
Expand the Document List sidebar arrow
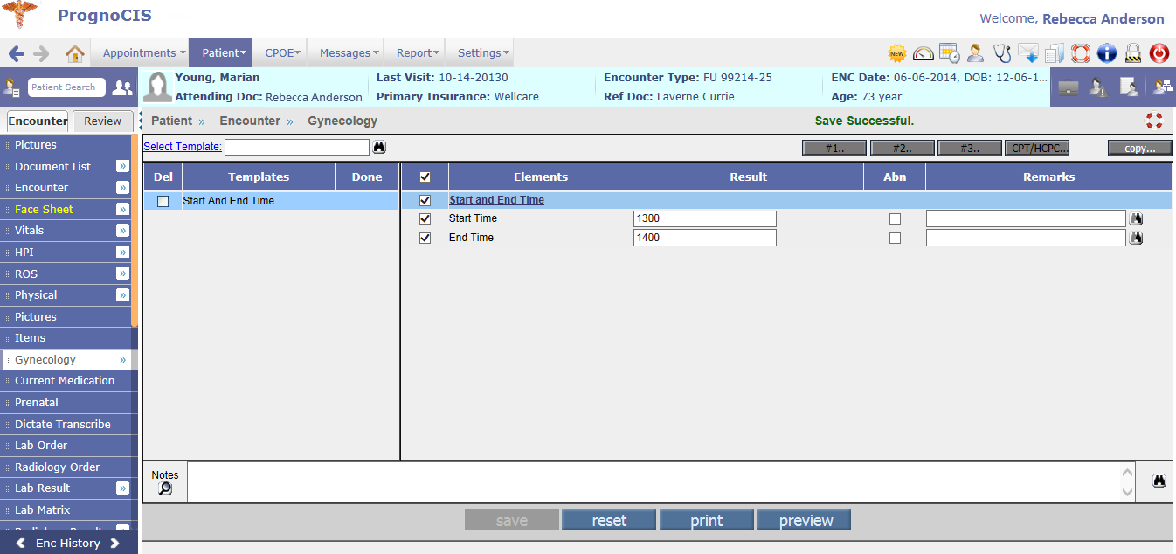(x=122, y=166)
